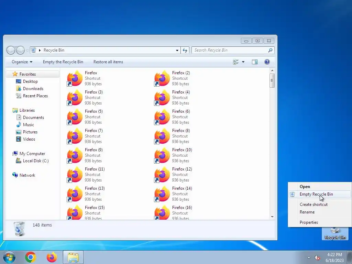This screenshot has height=264, width=352.
Task: Go back with the Back button
Action: 11,50
